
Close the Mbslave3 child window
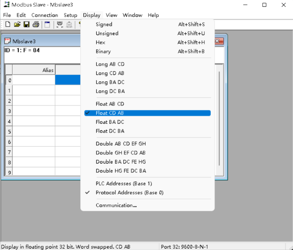pyautogui.click(x=219, y=41)
